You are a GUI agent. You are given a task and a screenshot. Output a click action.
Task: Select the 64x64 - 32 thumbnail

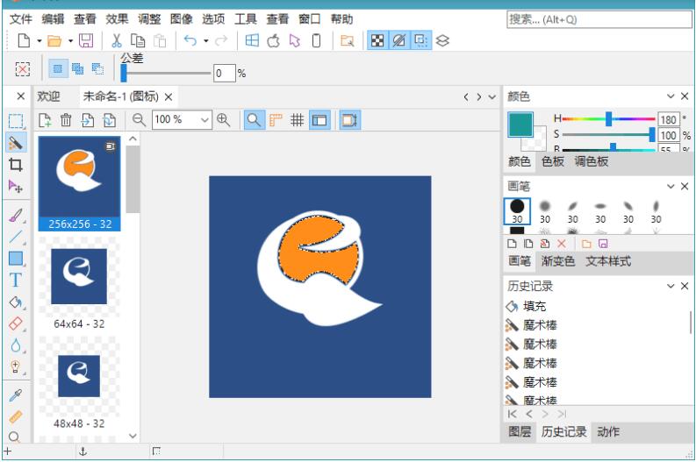coord(79,284)
